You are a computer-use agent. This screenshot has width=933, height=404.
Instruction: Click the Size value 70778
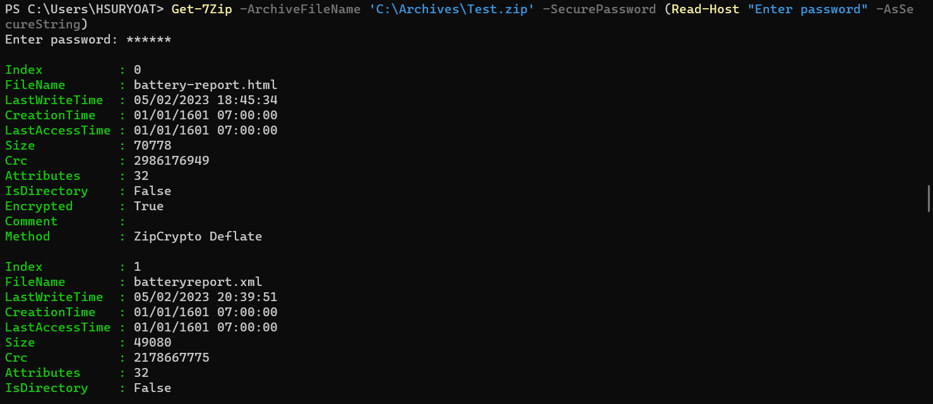click(x=152, y=146)
